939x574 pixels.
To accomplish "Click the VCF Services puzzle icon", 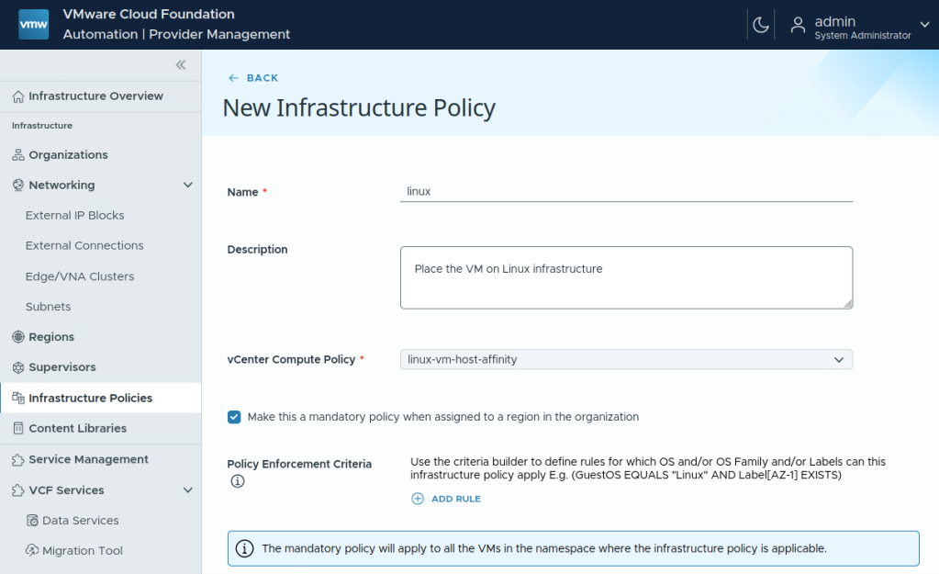I will click(x=18, y=490).
